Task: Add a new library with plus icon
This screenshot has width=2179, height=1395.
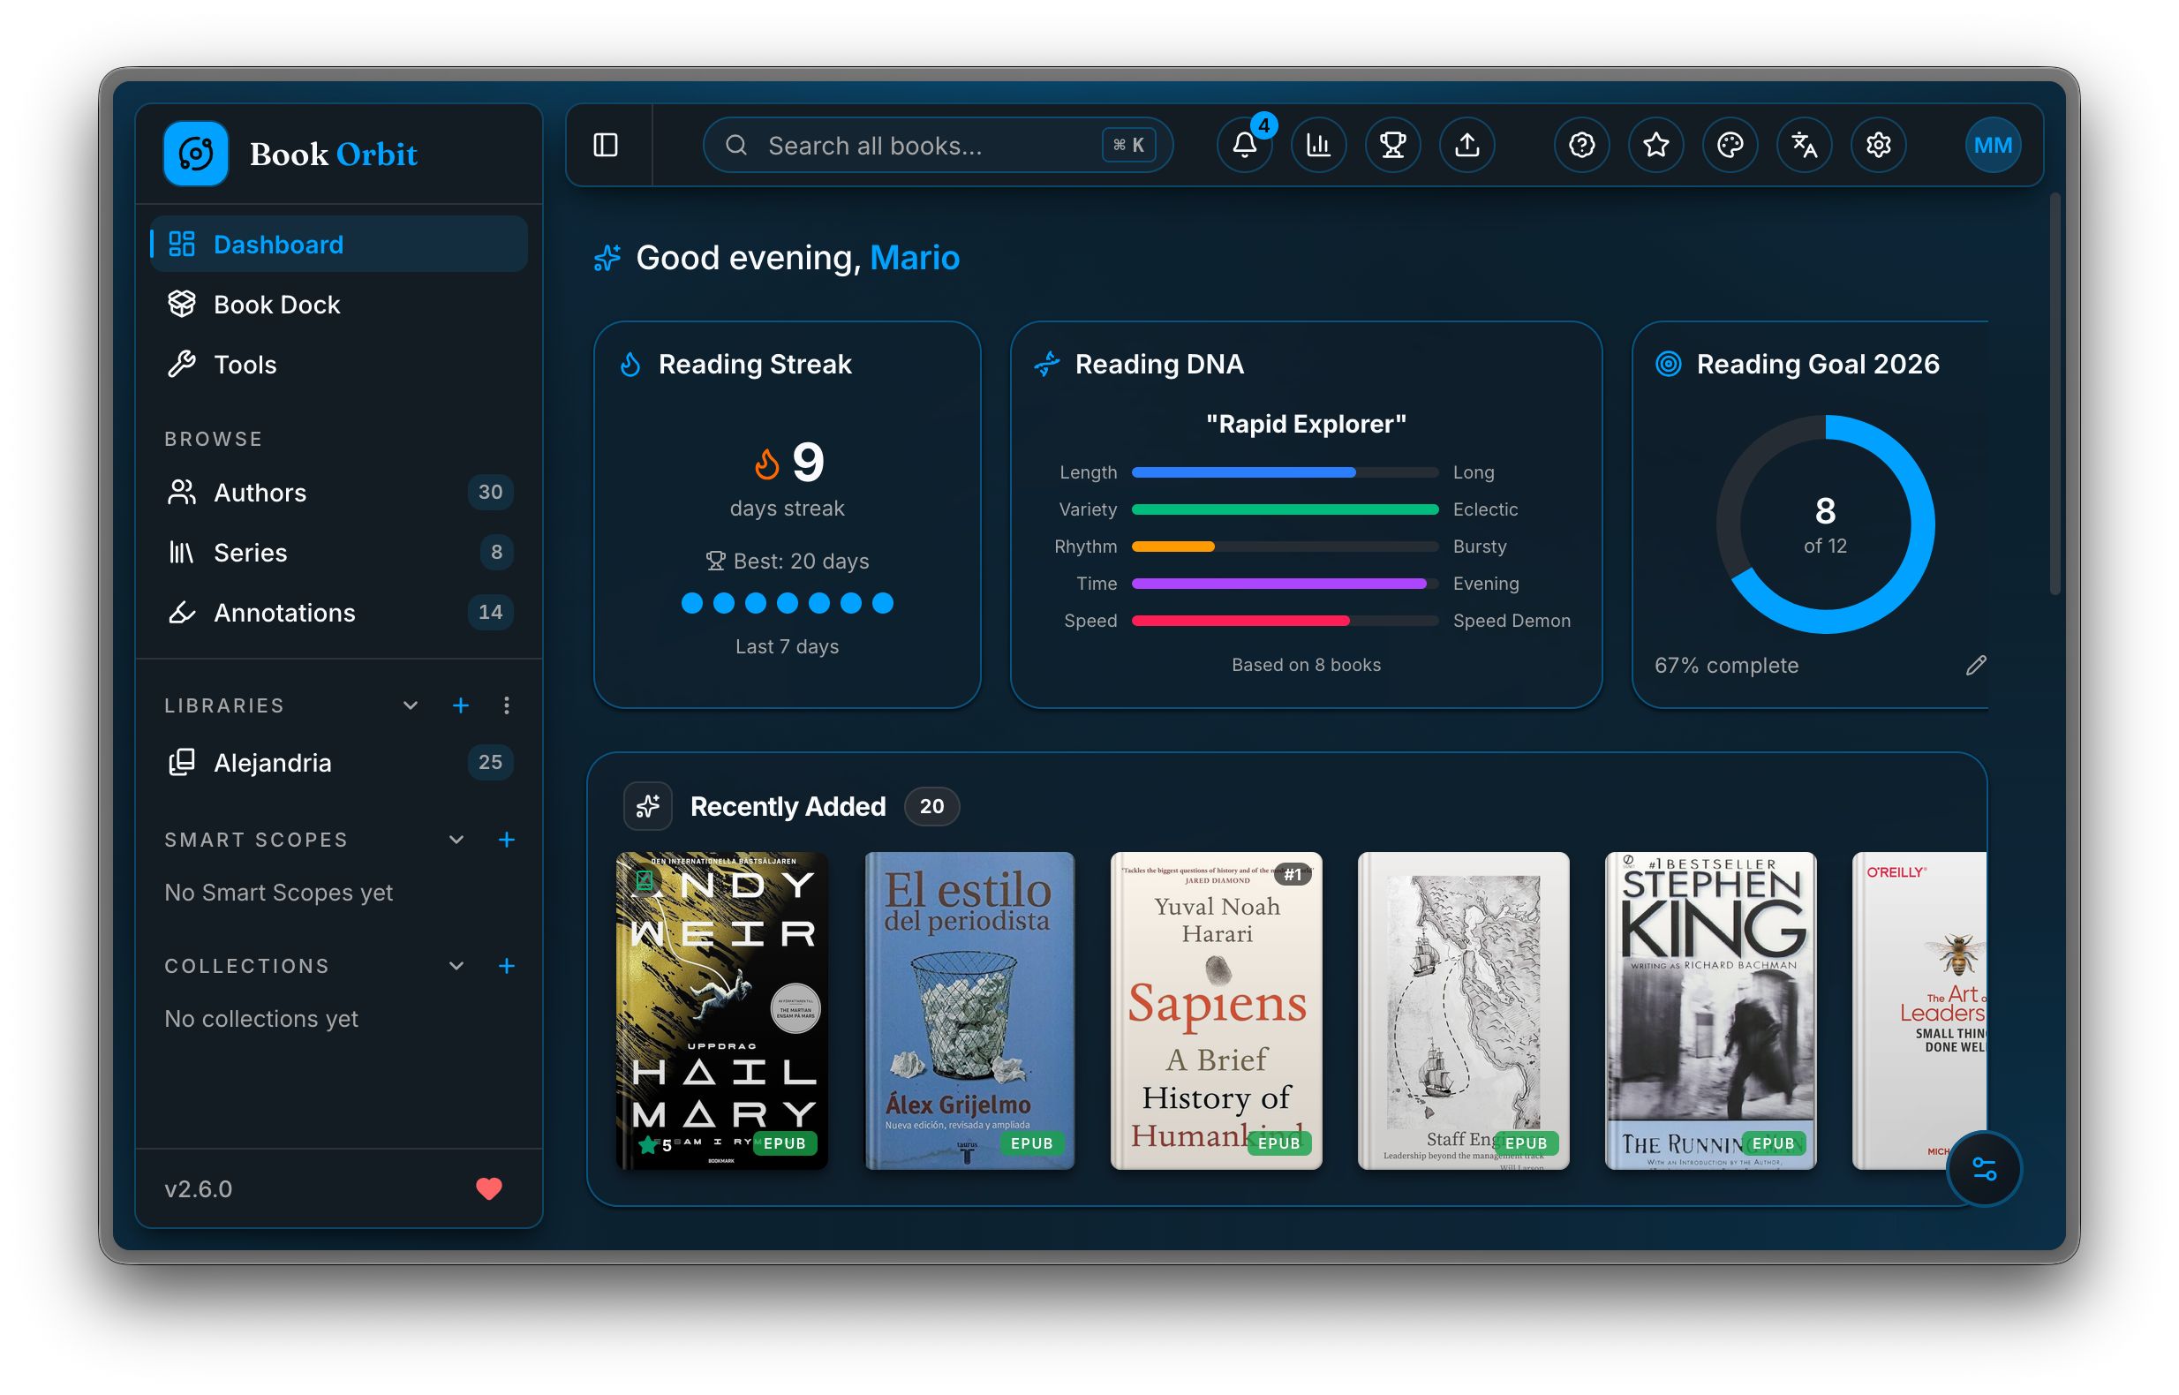Action: [461, 705]
